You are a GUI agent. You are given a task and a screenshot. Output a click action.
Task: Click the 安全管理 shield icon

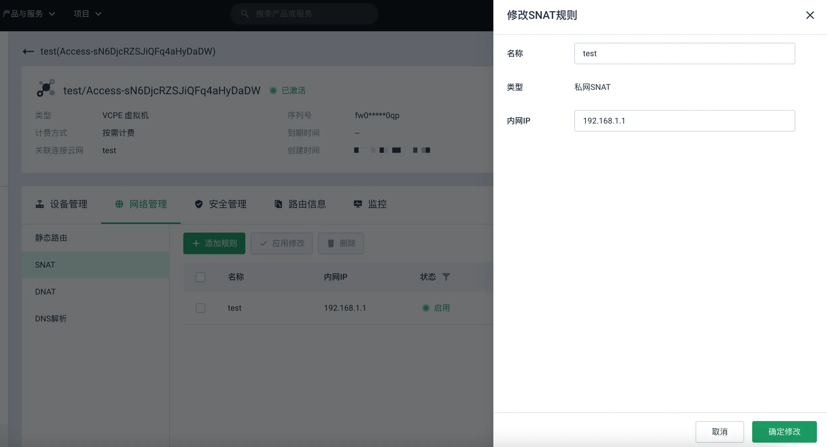pos(199,204)
